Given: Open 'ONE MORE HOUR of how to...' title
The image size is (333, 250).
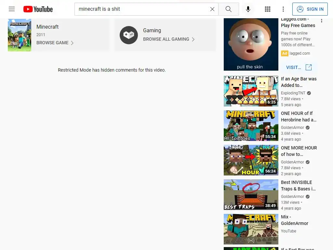Looking at the screenshot, I should pos(299,151).
